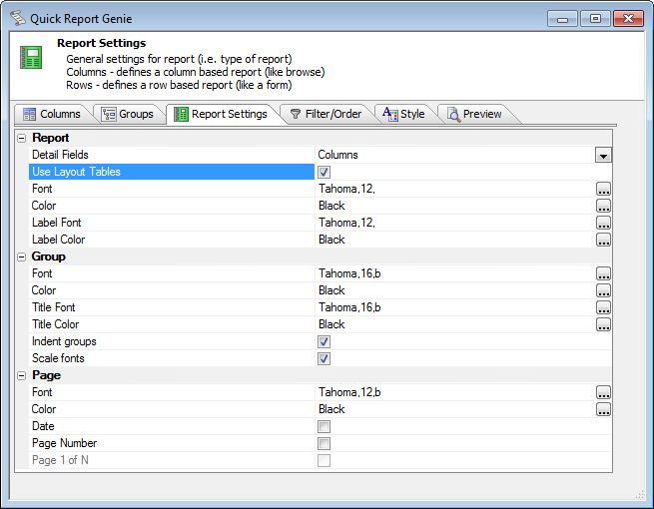
Task: Collapse the Group section
Action: (x=22, y=256)
